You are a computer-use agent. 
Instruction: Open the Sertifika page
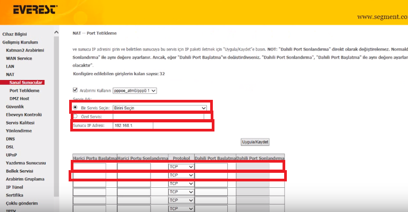click(x=14, y=195)
